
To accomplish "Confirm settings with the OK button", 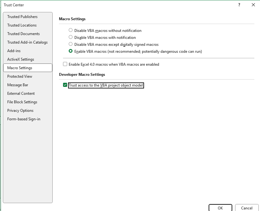I will pos(220,208).
